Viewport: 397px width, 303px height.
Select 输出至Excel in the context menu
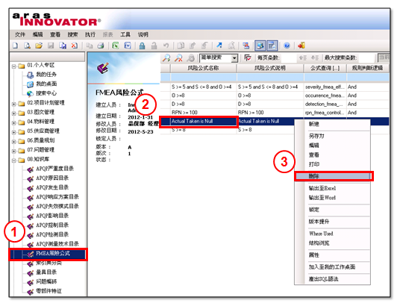tap(322, 188)
